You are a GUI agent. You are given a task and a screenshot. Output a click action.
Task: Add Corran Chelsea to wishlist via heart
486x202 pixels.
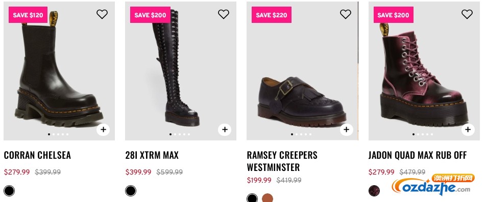(102, 14)
